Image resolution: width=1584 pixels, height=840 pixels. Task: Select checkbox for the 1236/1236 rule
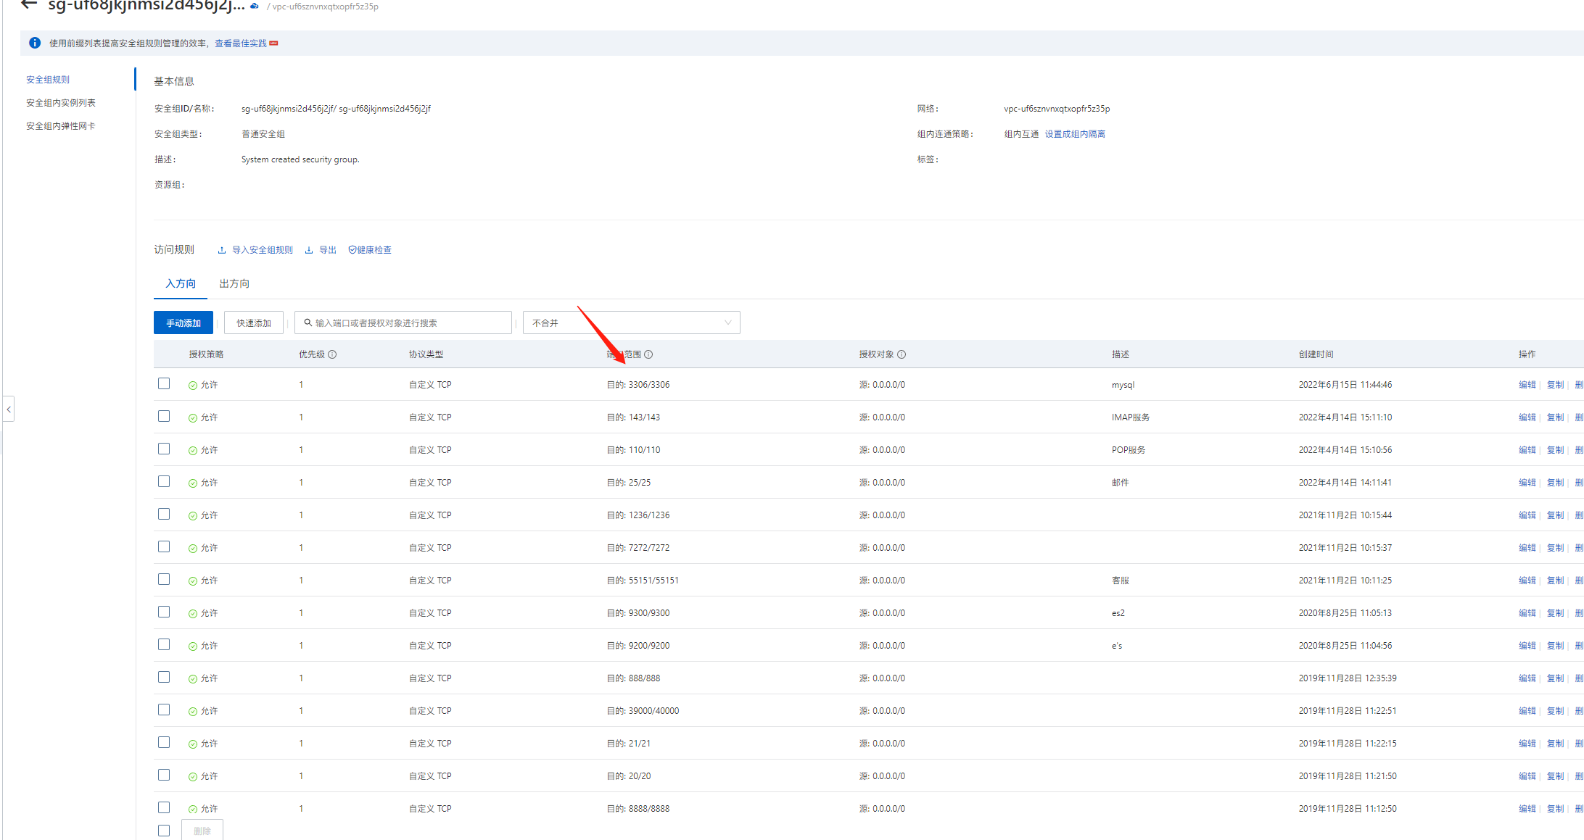point(164,514)
